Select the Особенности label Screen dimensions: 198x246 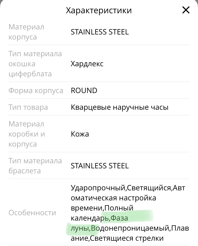click(x=32, y=213)
